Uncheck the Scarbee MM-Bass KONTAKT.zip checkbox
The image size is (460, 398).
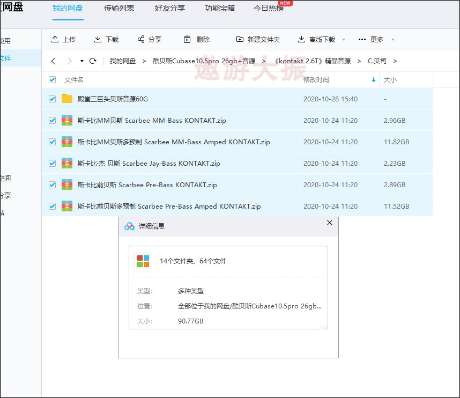click(x=52, y=120)
